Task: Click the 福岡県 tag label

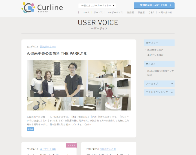Action: pyautogui.click(x=30, y=129)
